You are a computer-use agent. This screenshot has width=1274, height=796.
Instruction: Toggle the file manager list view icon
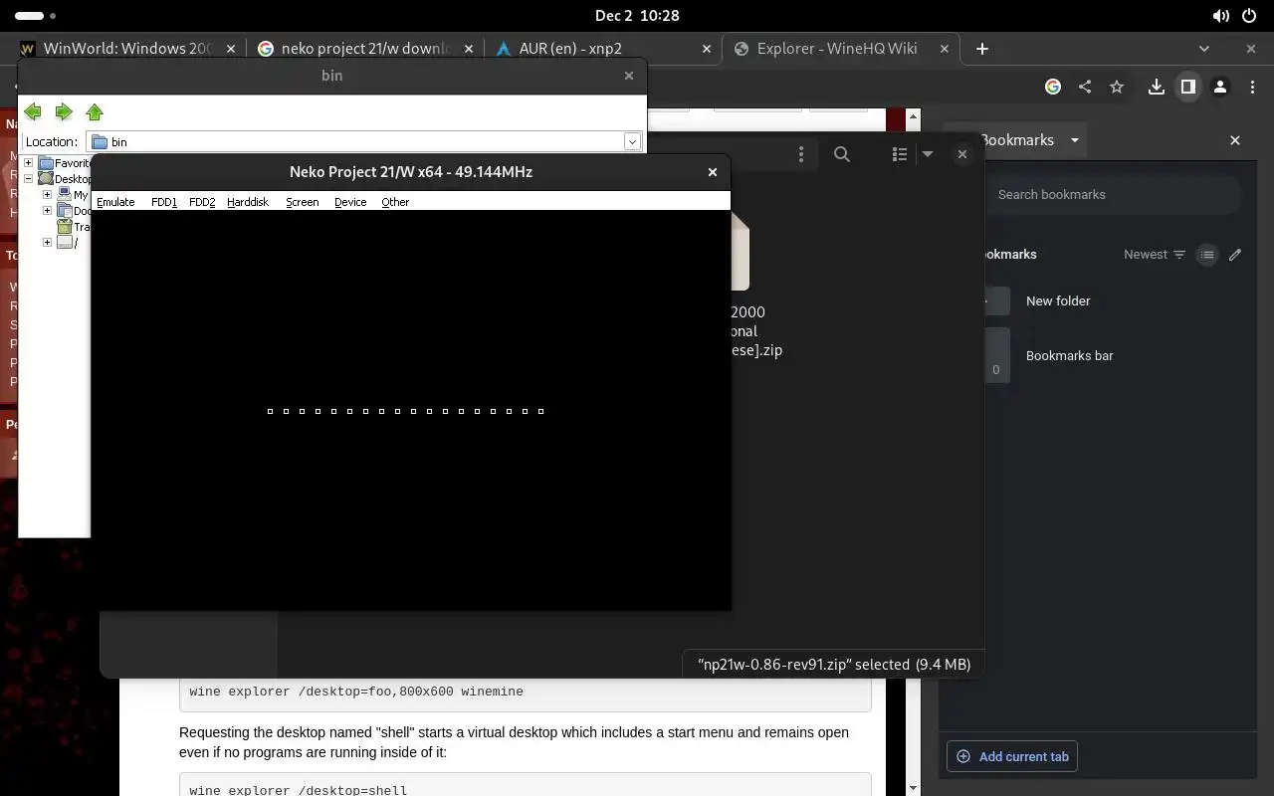click(x=900, y=154)
